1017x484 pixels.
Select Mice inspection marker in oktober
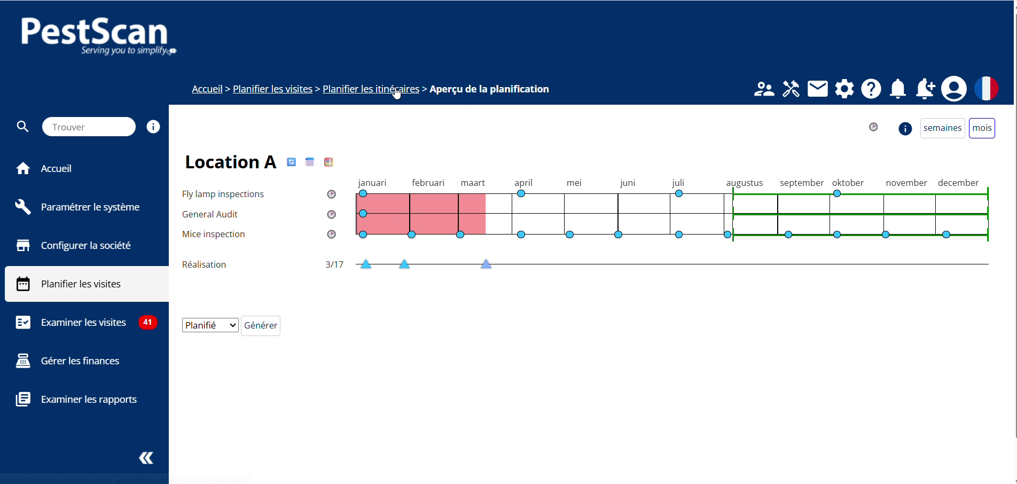837,235
